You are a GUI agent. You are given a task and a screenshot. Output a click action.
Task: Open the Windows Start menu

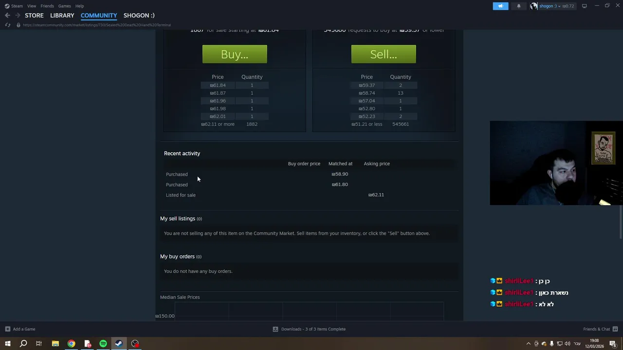click(7, 344)
